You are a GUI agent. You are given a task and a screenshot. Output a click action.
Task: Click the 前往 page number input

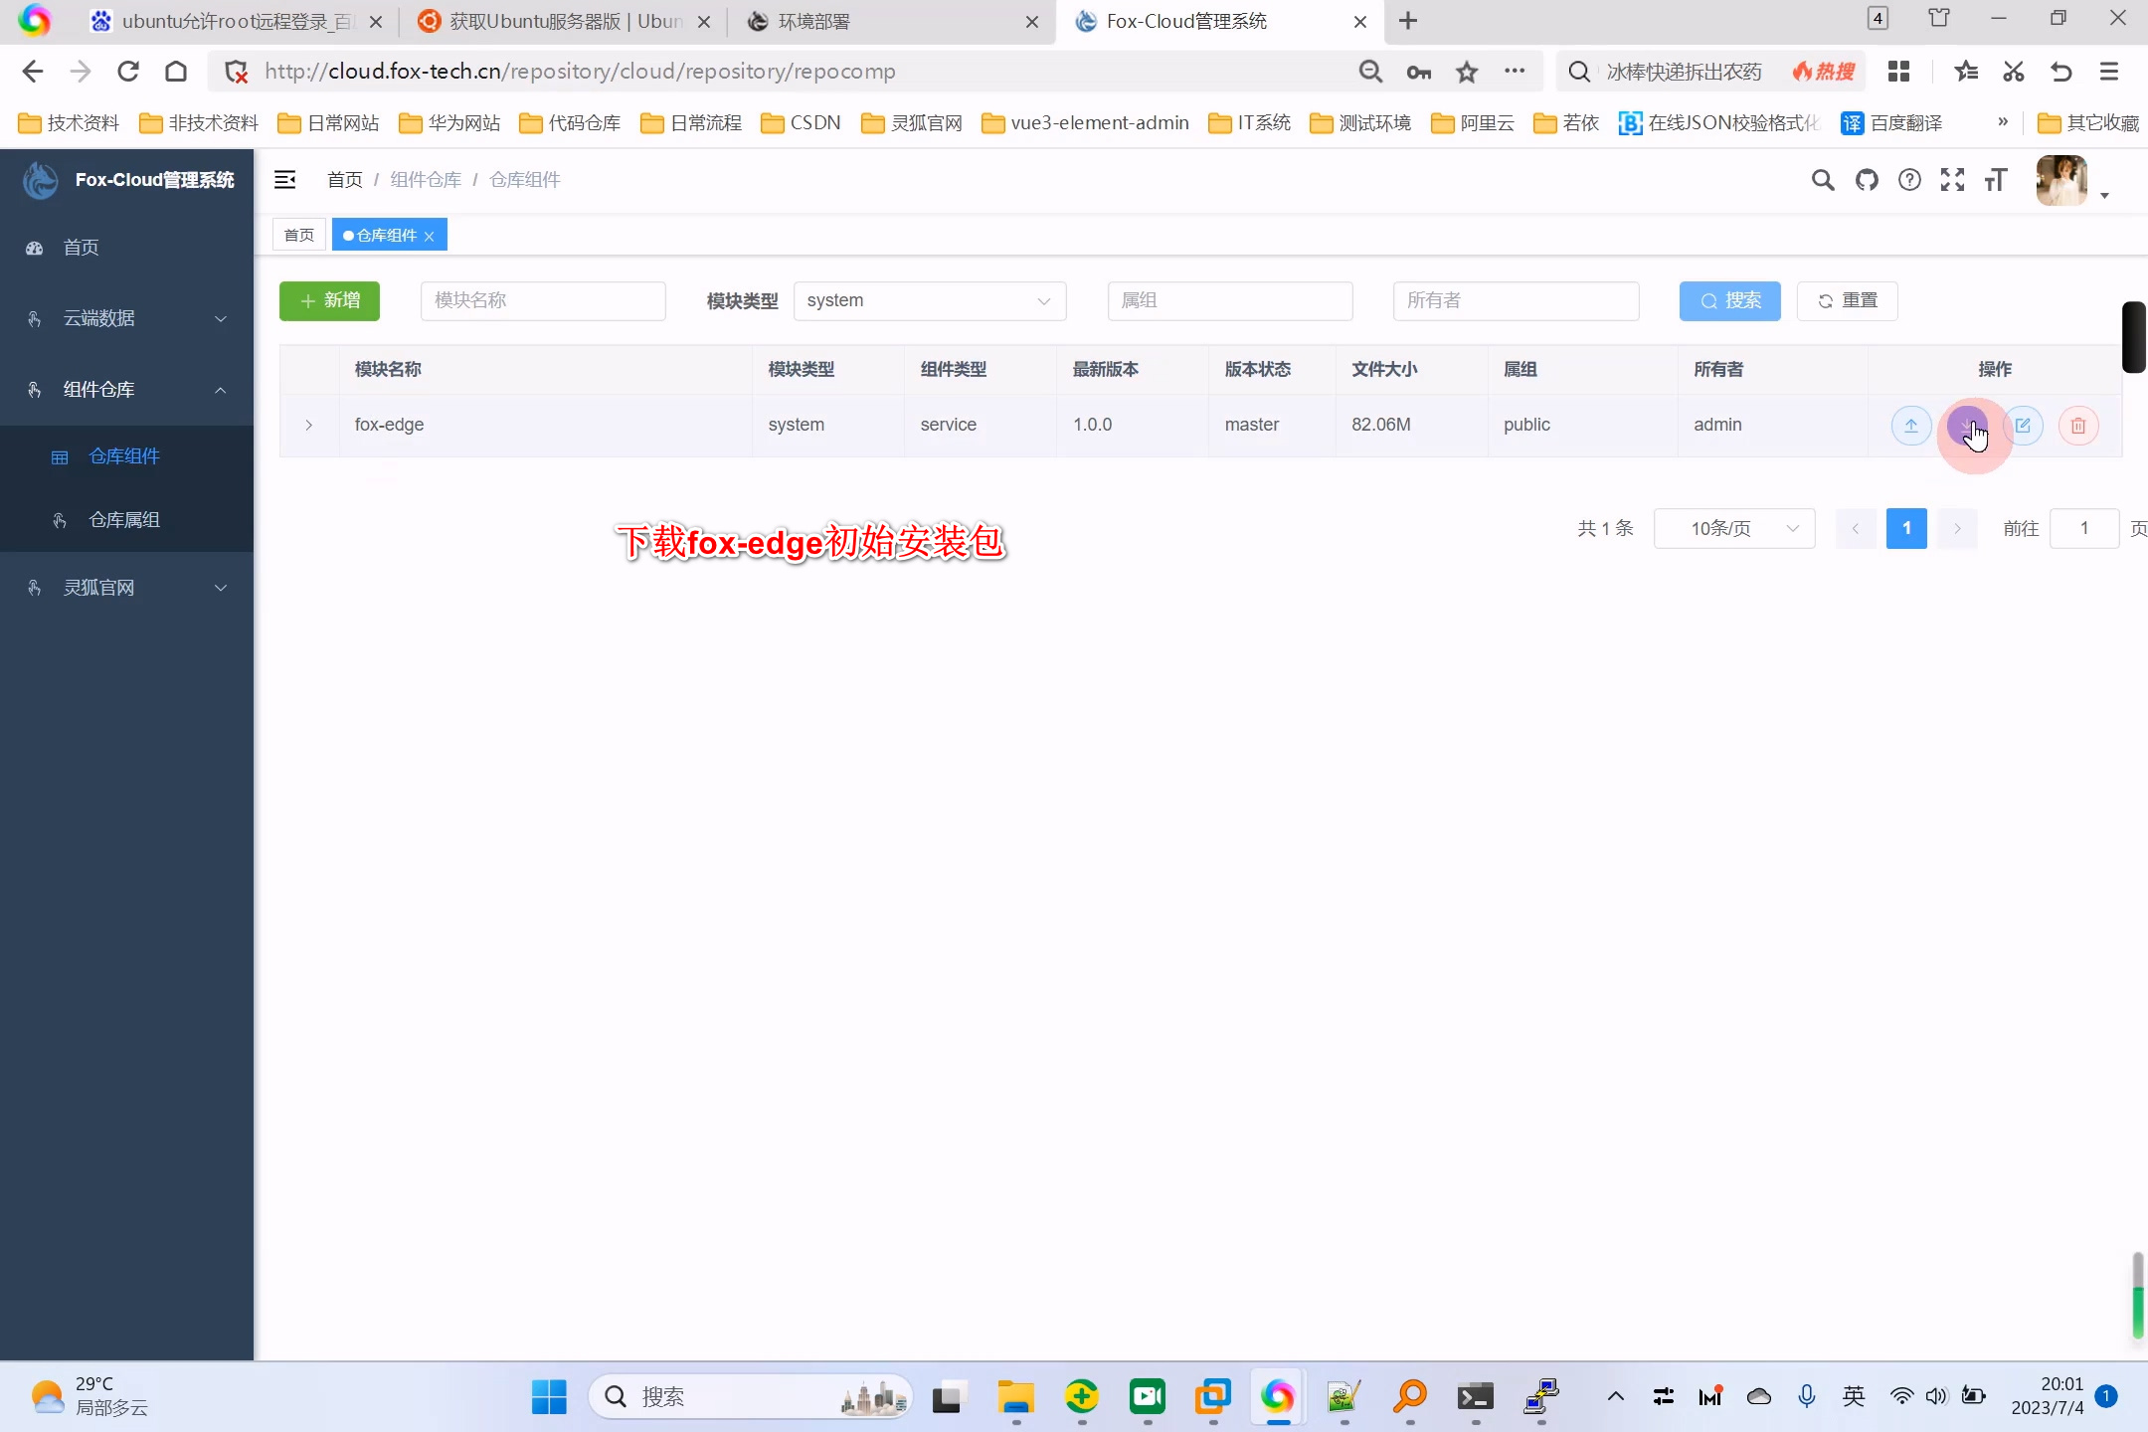[x=2084, y=529]
